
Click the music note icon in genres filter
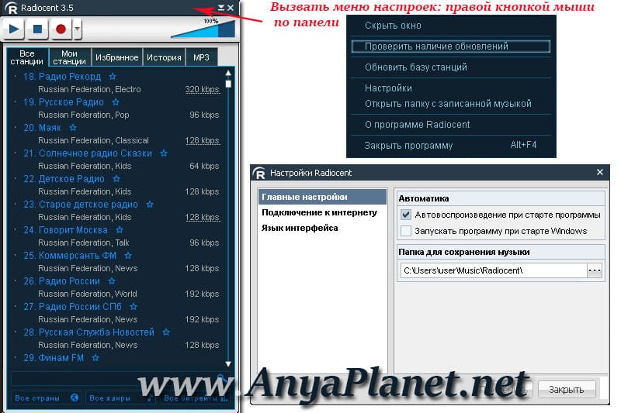coord(150,398)
